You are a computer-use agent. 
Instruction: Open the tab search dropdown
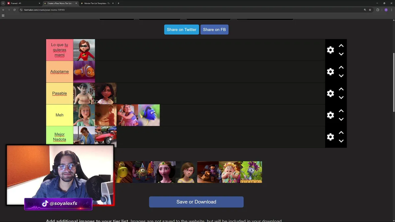3,3
